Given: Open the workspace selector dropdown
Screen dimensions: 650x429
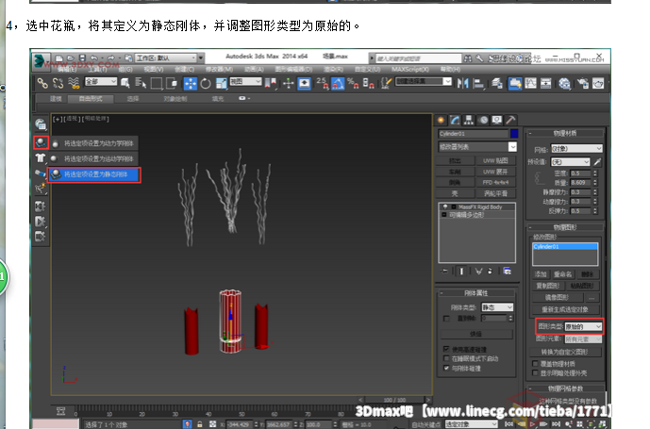Looking at the screenshot, I should pos(167,58).
